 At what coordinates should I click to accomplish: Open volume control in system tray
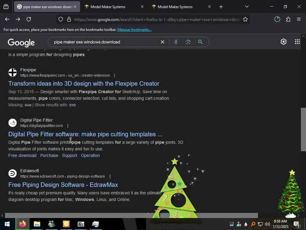tap(267, 224)
